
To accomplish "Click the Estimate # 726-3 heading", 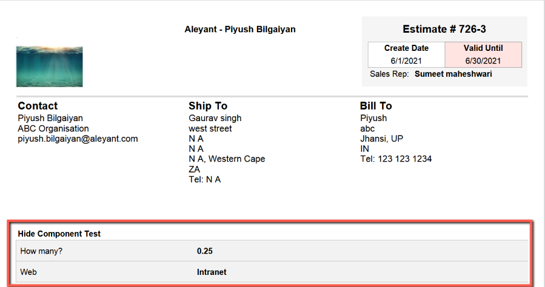I will (444, 29).
